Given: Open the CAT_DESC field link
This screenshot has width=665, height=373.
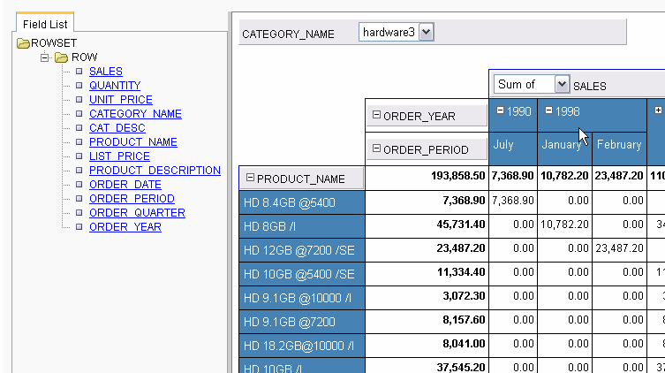Looking at the screenshot, I should click(x=117, y=128).
